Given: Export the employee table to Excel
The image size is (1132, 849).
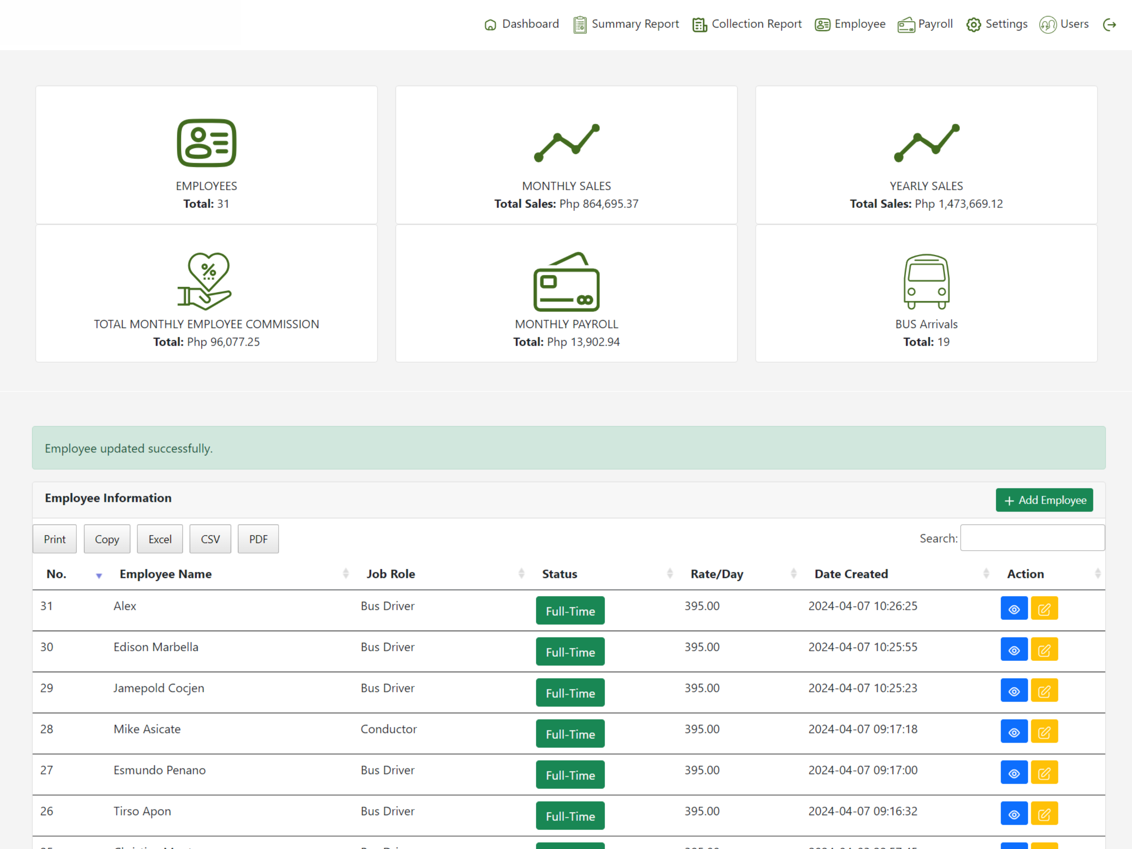Looking at the screenshot, I should (160, 539).
